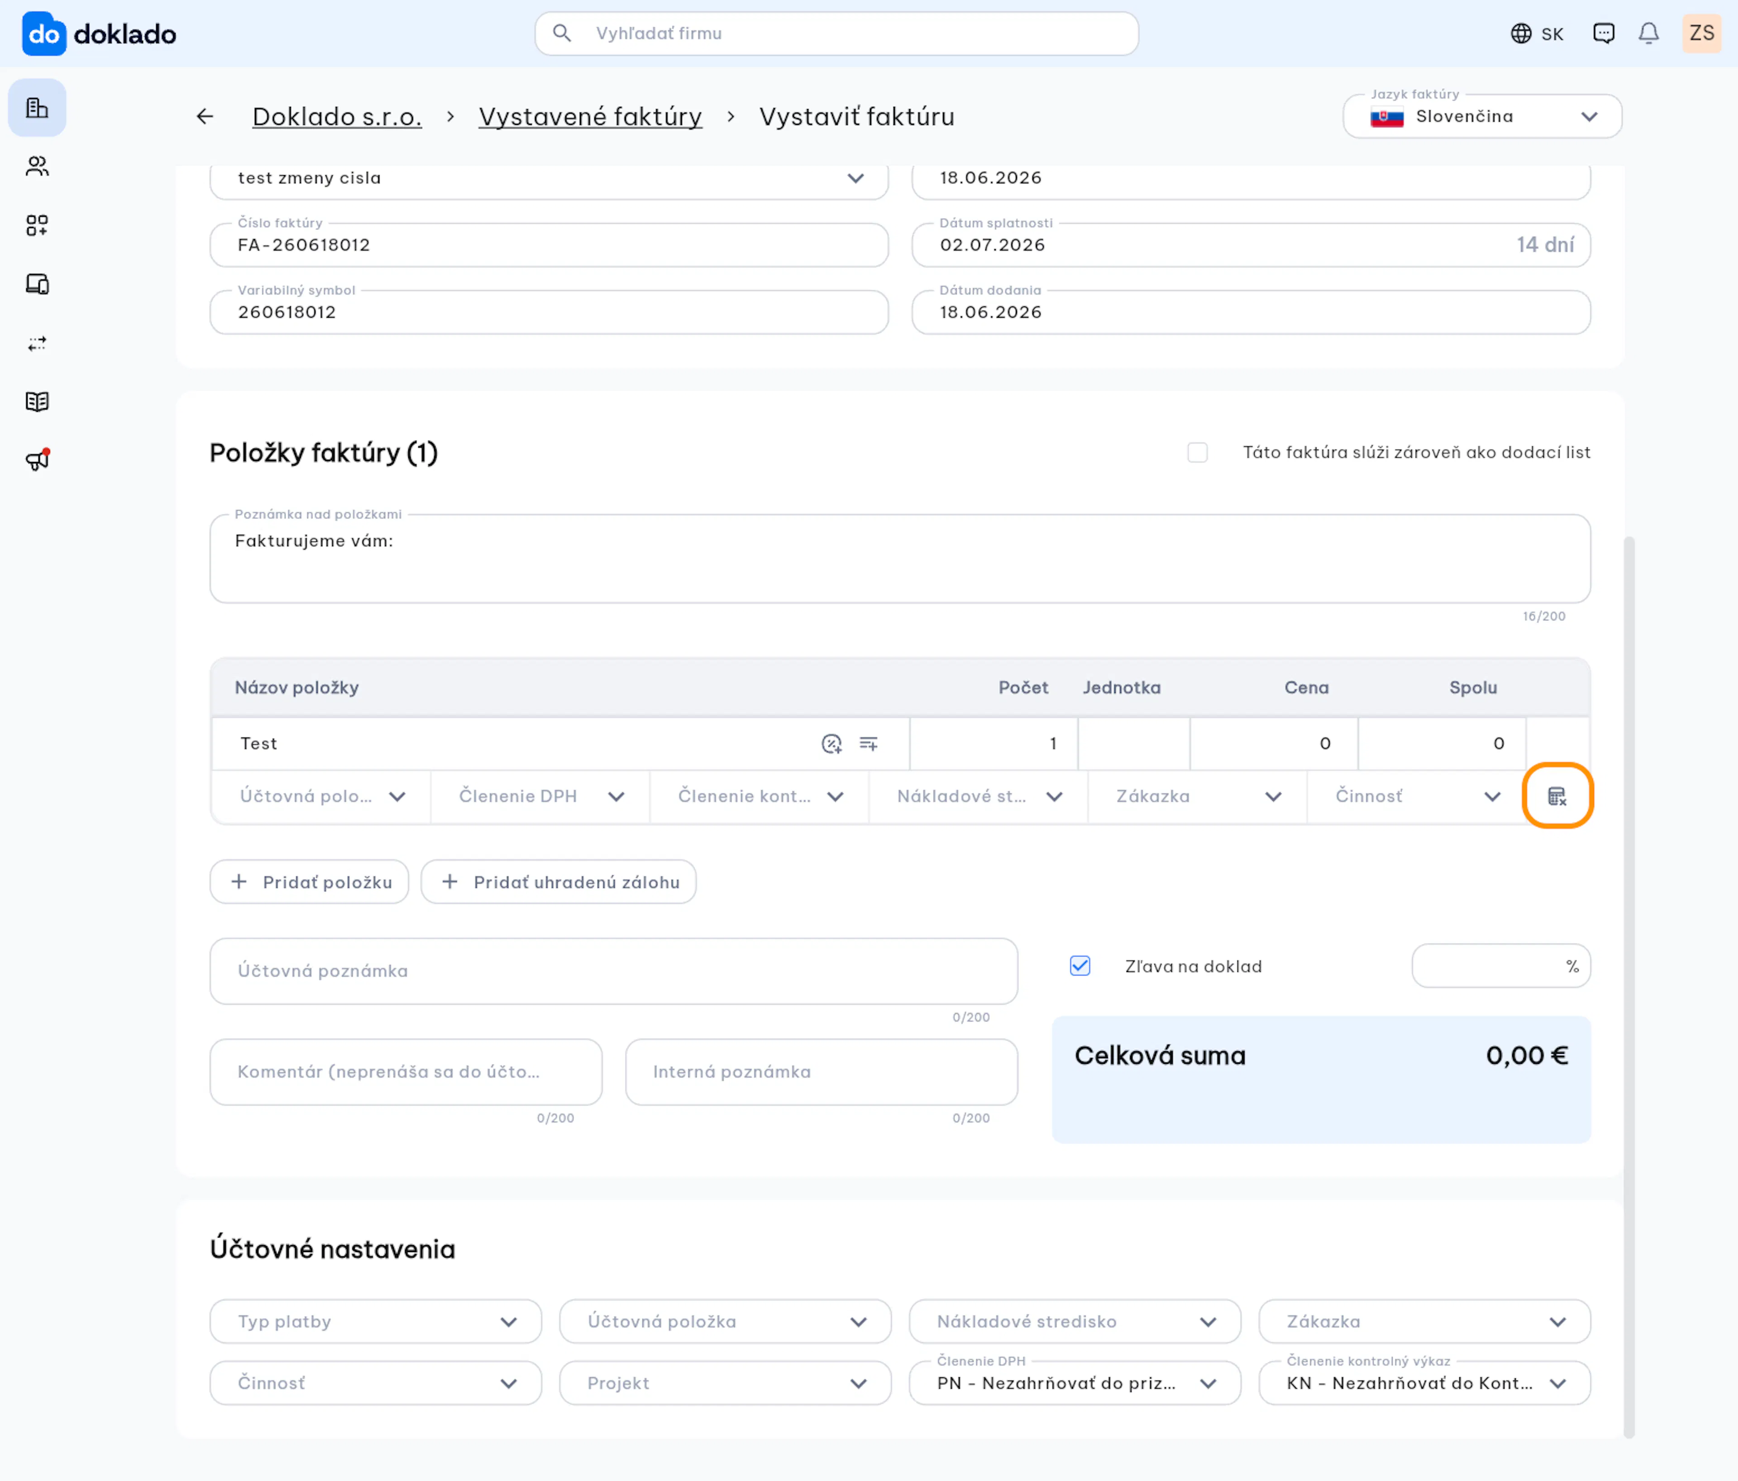Click the Počet quantity field
This screenshot has width=1738, height=1481.
pos(994,743)
